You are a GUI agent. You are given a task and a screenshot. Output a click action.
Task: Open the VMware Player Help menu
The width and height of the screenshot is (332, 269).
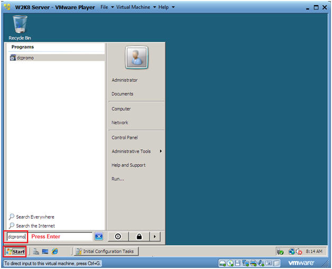coord(167,7)
